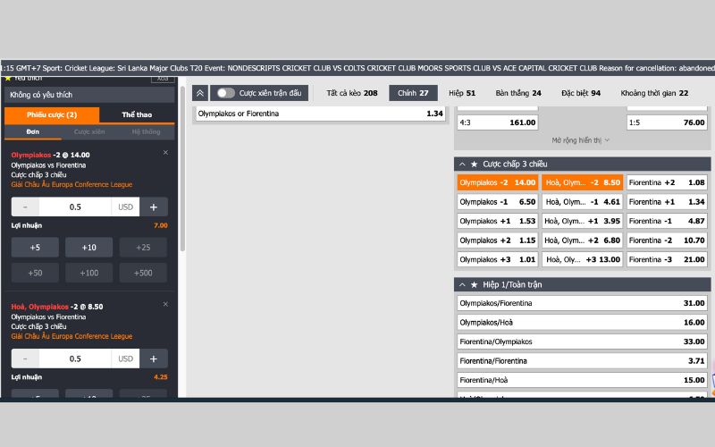The image size is (715, 447).
Task: Open the Bàn thắng 24 tab
Action: pyautogui.click(x=518, y=93)
